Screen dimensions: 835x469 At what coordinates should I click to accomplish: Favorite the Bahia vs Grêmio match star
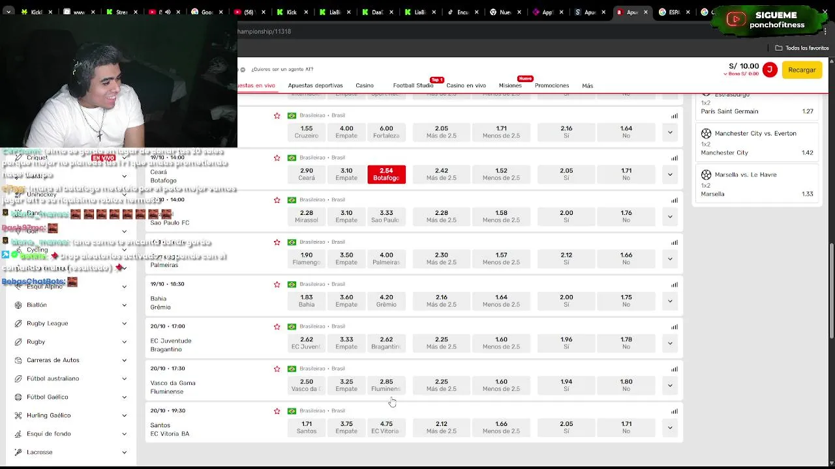coord(277,285)
